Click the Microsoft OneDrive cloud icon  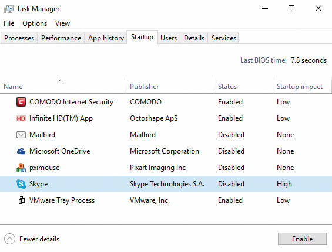[x=21, y=151]
